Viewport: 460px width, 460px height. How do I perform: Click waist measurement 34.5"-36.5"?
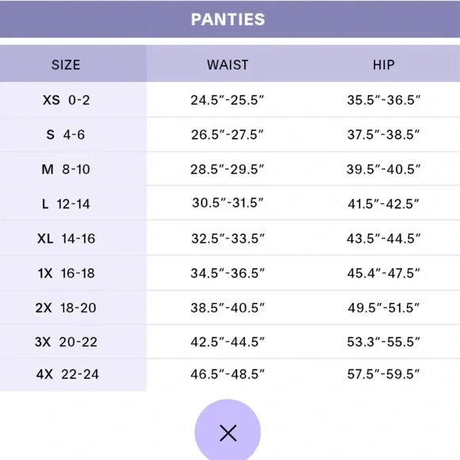(228, 273)
